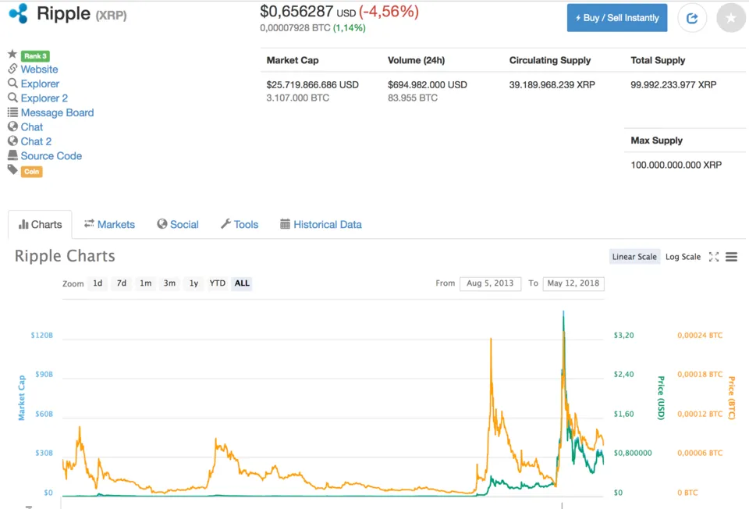Switch chart to Linear Scale
This screenshot has height=509, width=749.
[634, 257]
